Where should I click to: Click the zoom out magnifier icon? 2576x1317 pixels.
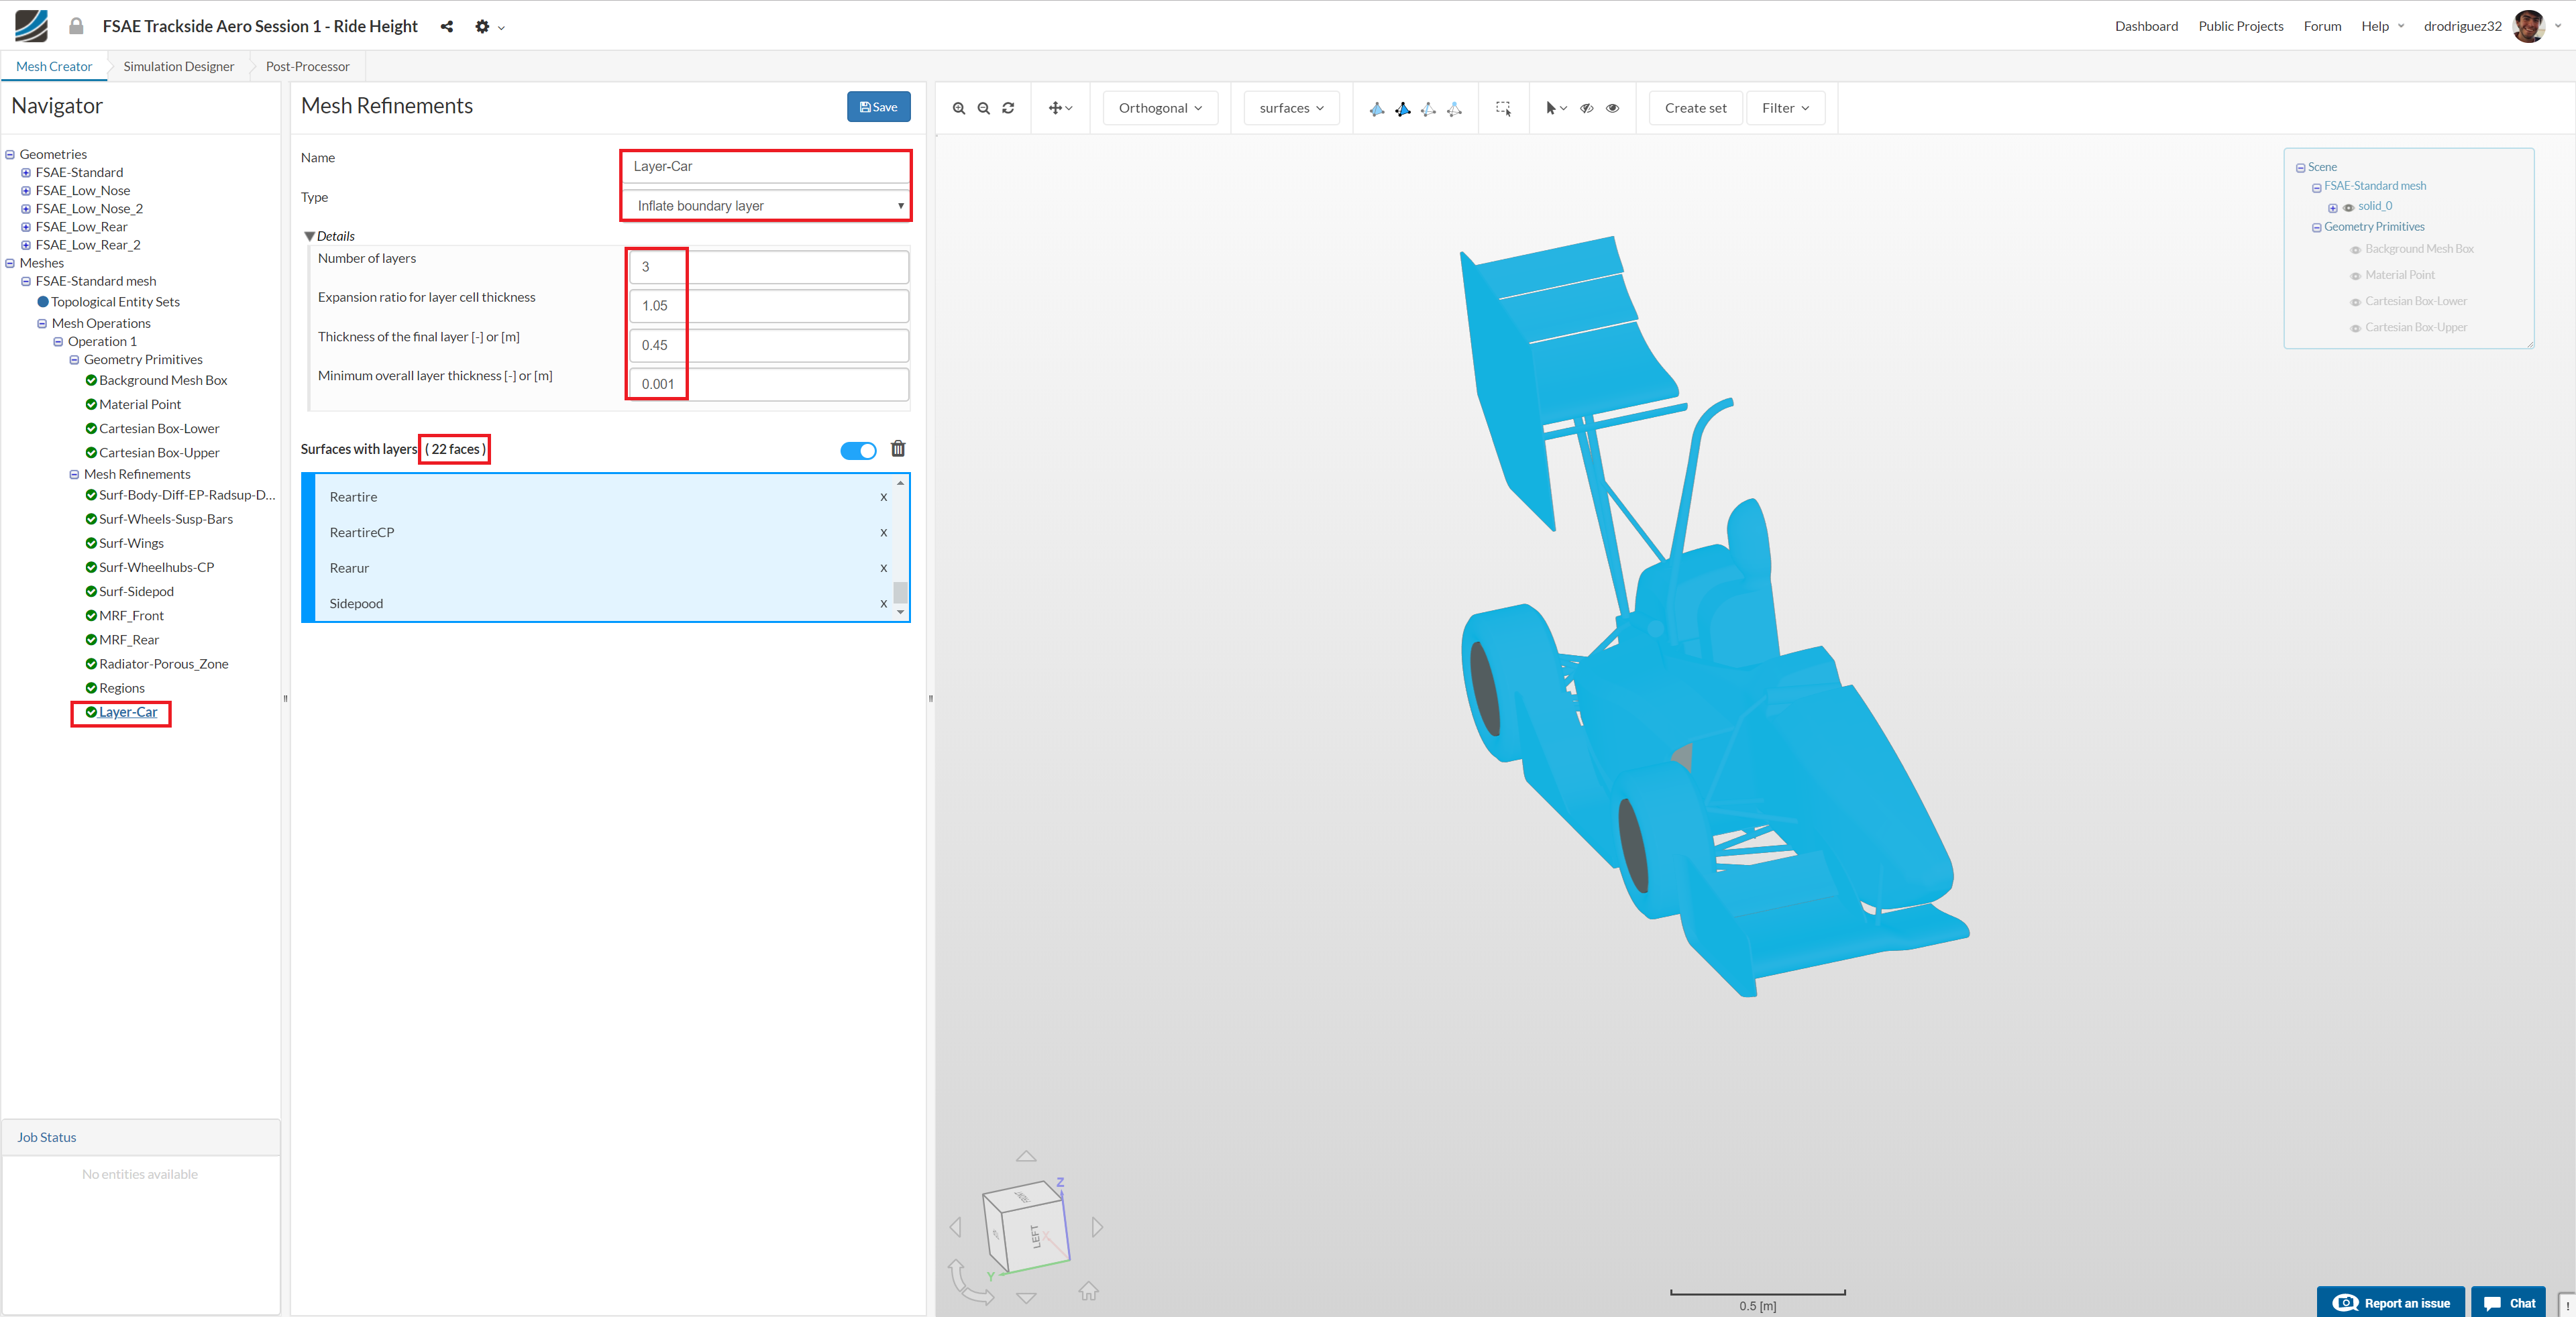coord(983,108)
